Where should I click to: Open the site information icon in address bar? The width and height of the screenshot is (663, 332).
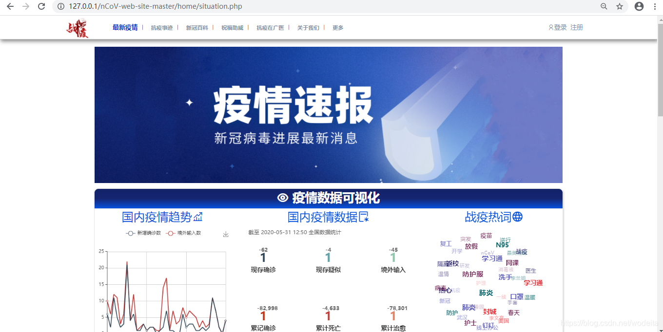[x=61, y=6]
